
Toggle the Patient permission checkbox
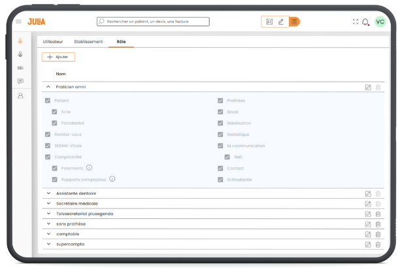click(48, 101)
